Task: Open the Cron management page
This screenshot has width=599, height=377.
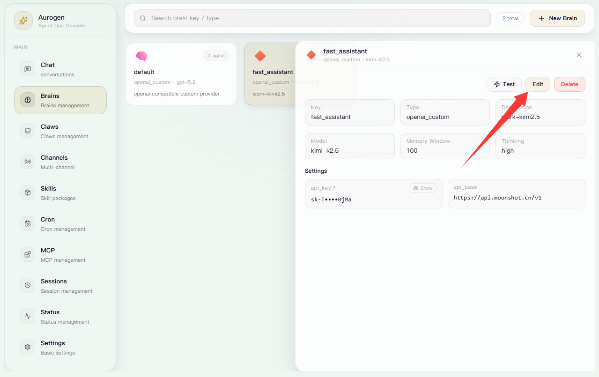Action: [x=60, y=224]
